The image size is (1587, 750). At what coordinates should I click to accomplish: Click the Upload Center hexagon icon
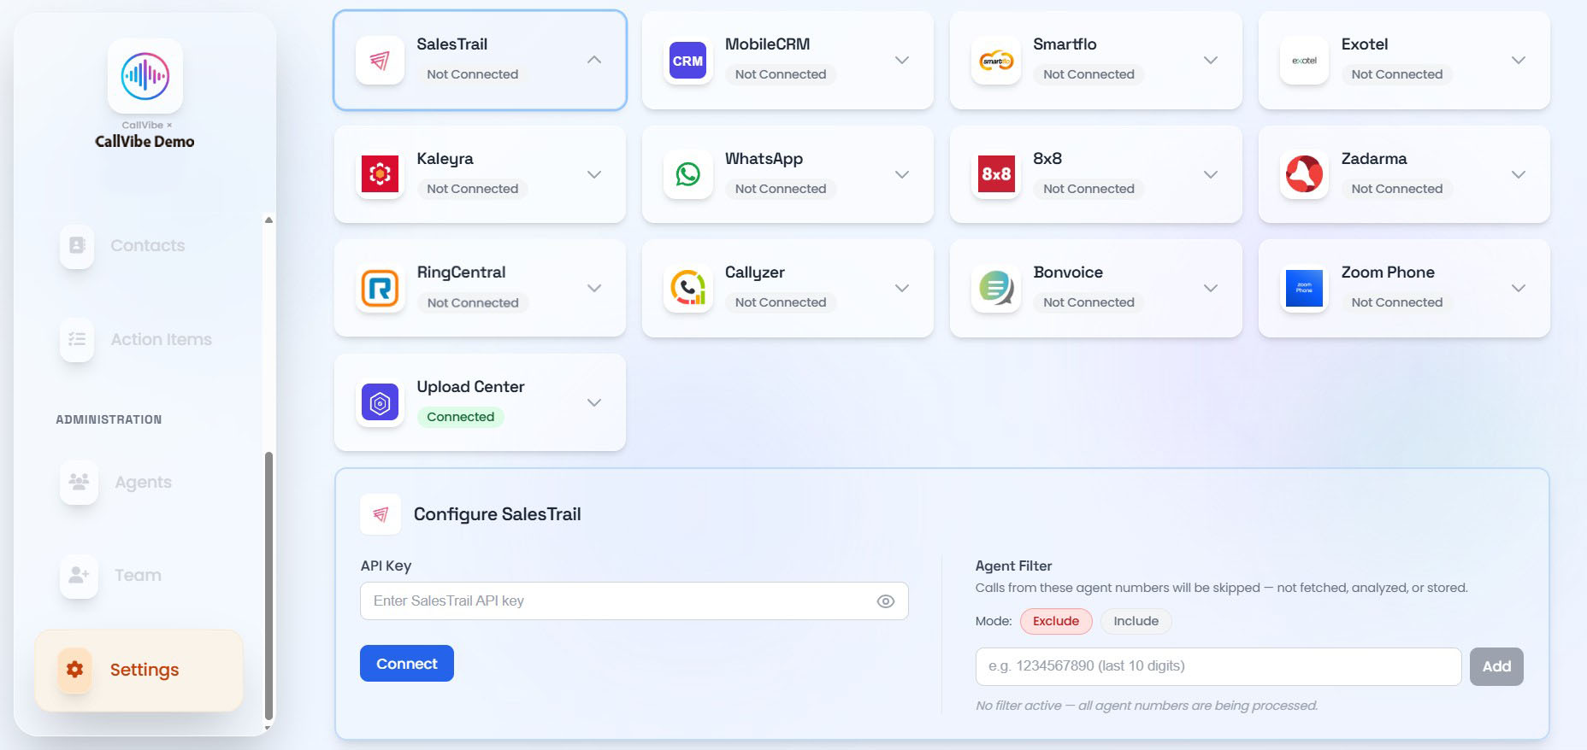380,402
